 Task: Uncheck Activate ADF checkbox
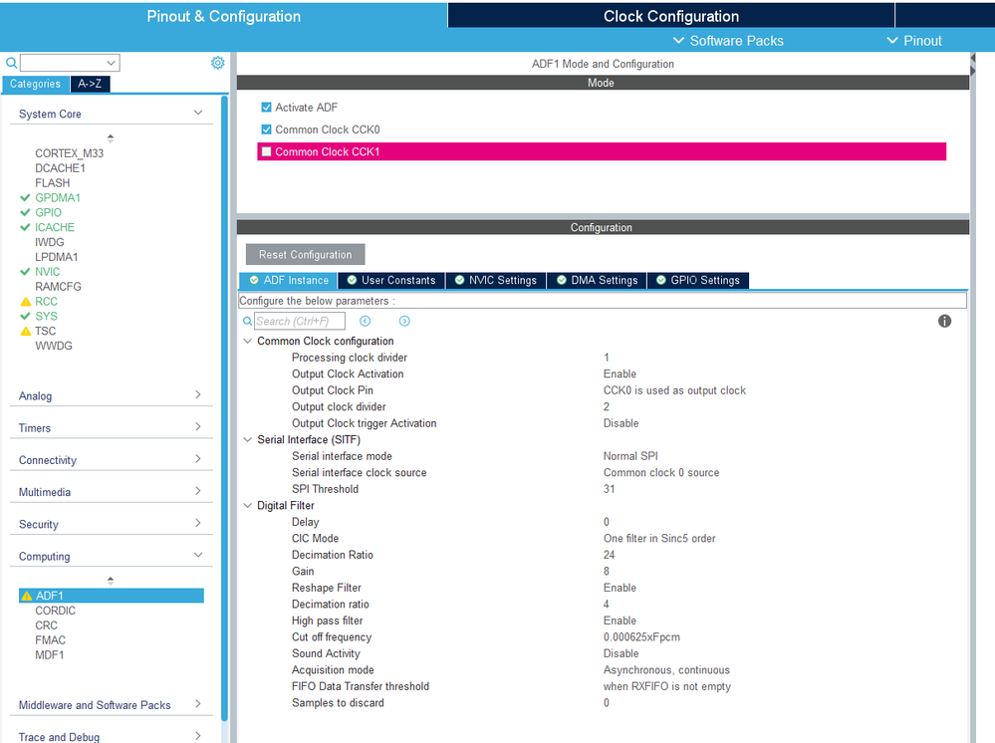267,108
